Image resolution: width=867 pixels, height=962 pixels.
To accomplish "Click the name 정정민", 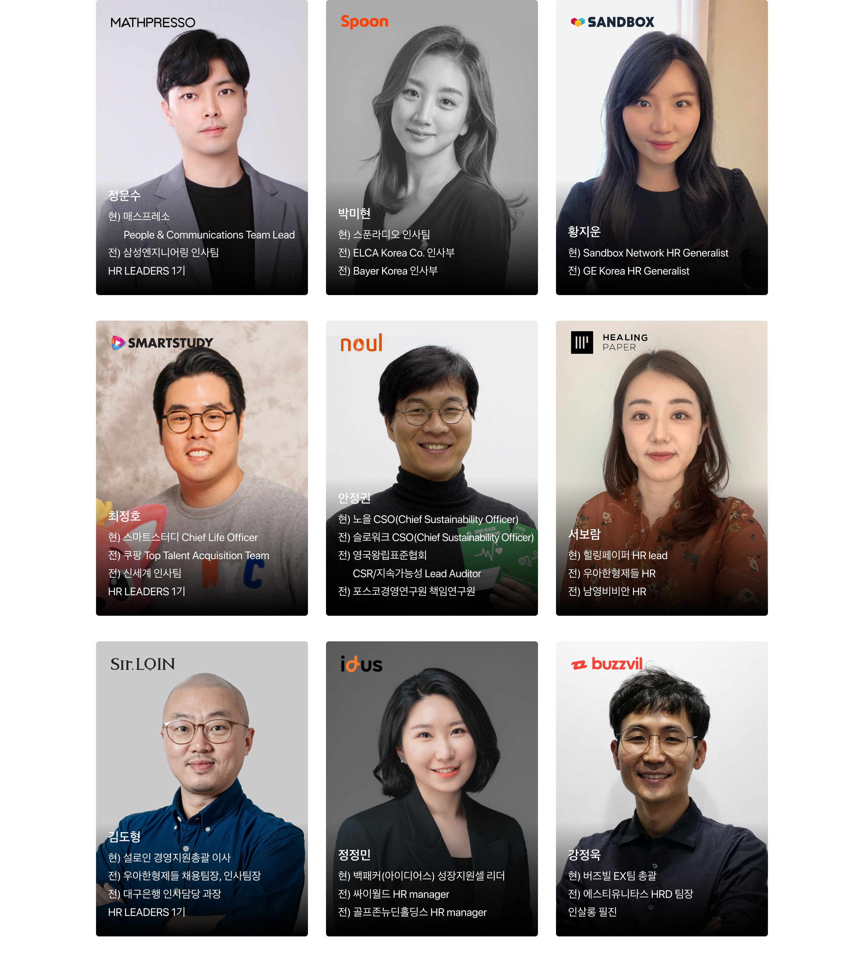I will (354, 855).
